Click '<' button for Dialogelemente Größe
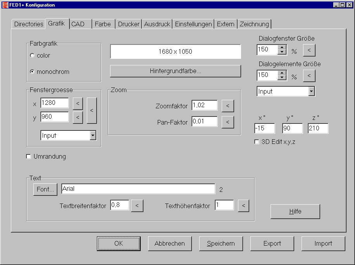 [309, 75]
